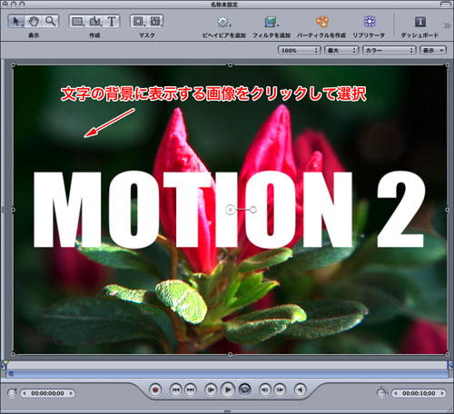Toggle toolbar visibility with title bar pill button
The image size is (454, 414).
coord(445,5)
